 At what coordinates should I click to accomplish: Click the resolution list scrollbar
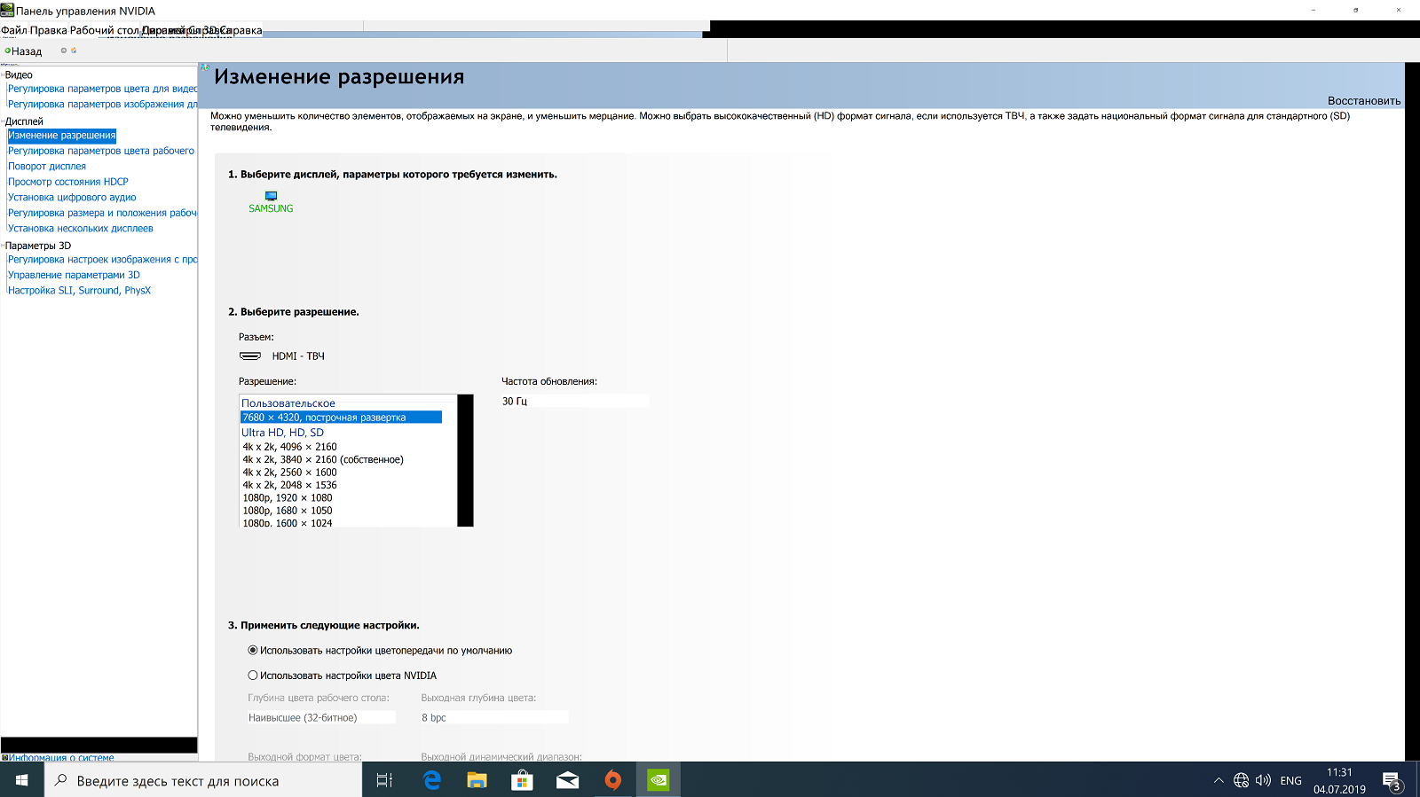point(465,460)
